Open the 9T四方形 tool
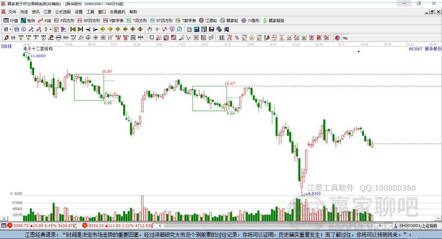442x239 pixels. click(x=161, y=20)
